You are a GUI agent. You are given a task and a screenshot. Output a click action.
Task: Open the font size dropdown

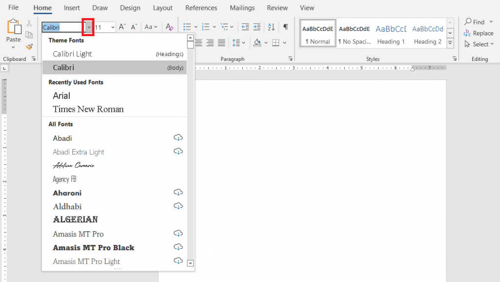[x=114, y=27]
